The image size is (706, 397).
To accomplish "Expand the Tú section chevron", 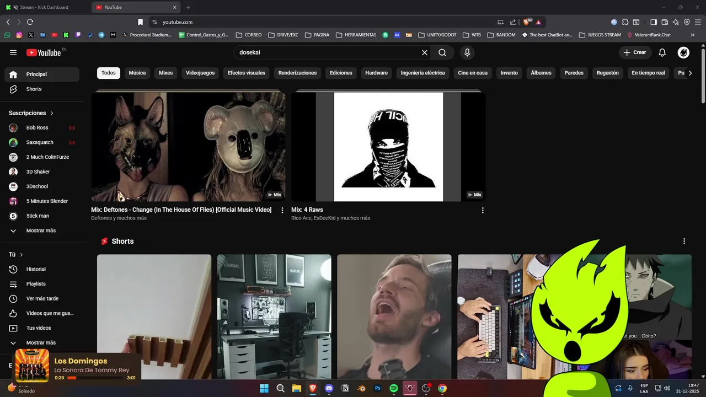I will (22, 255).
